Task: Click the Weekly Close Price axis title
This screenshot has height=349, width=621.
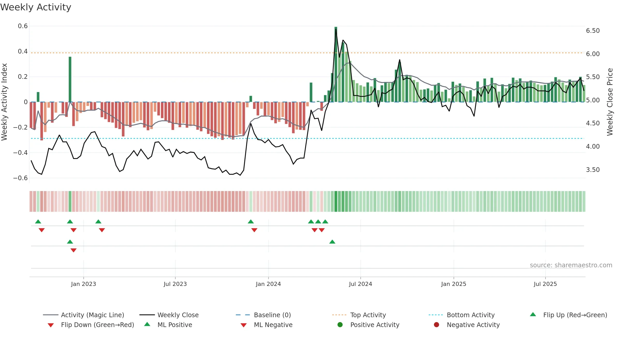Action: pyautogui.click(x=610, y=102)
